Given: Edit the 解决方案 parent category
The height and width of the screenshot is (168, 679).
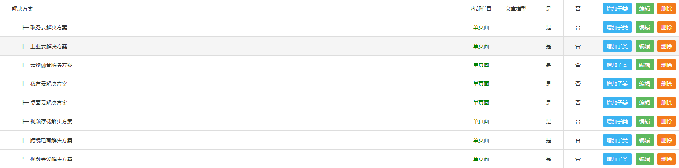Looking at the screenshot, I should pos(645,8).
